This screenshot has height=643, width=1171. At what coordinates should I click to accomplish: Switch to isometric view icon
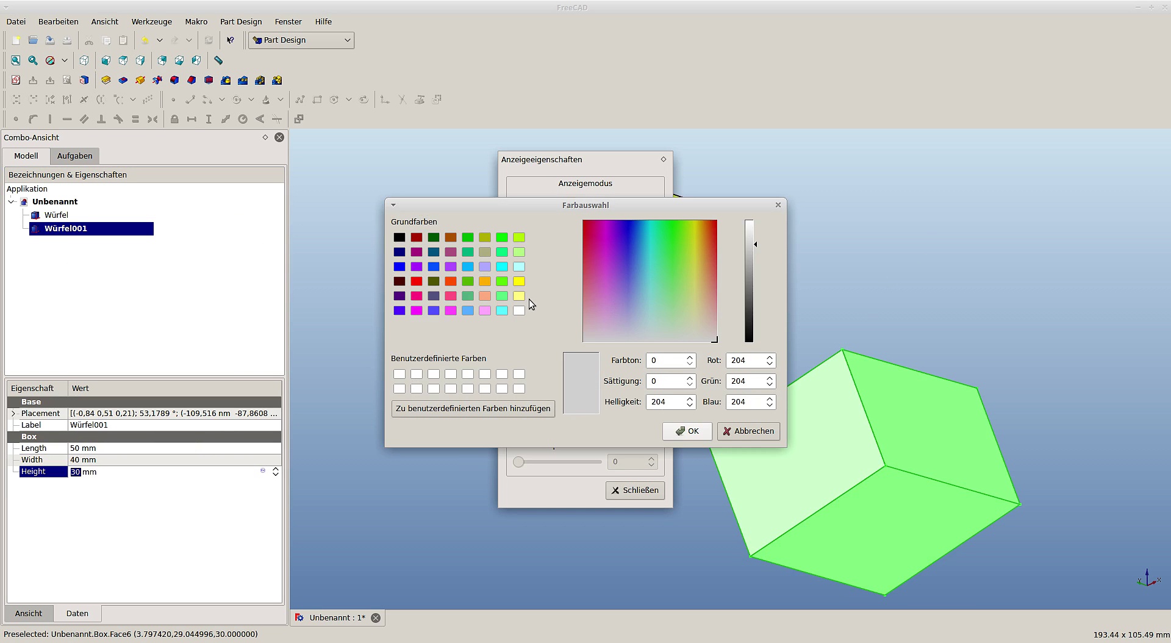point(84,60)
